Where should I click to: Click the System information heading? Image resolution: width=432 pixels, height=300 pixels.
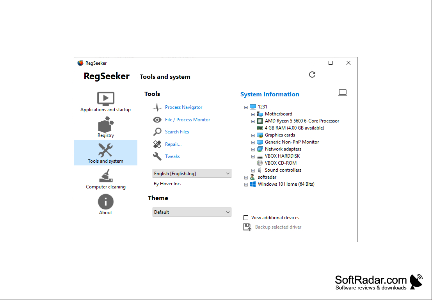click(270, 94)
